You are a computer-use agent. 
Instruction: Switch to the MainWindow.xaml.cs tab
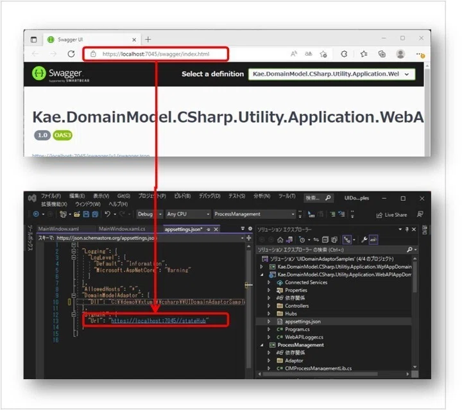122,229
